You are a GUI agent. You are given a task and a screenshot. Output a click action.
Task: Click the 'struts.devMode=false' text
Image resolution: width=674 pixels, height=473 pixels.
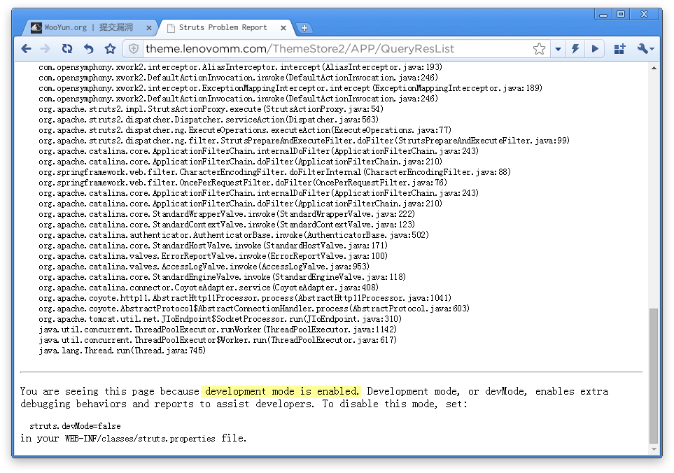point(75,426)
